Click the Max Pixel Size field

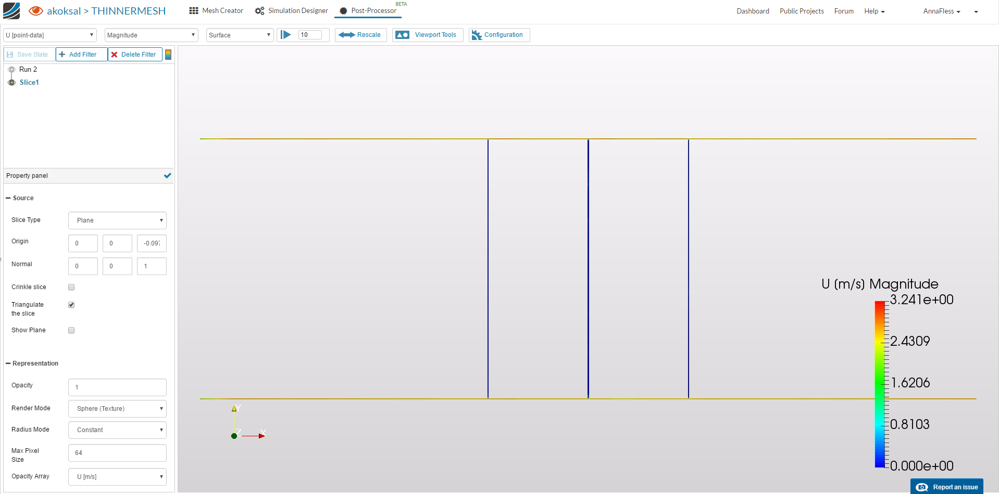point(117,453)
